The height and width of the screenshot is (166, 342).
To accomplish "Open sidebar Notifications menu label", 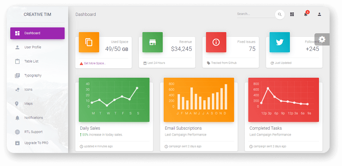I will [34, 118].
